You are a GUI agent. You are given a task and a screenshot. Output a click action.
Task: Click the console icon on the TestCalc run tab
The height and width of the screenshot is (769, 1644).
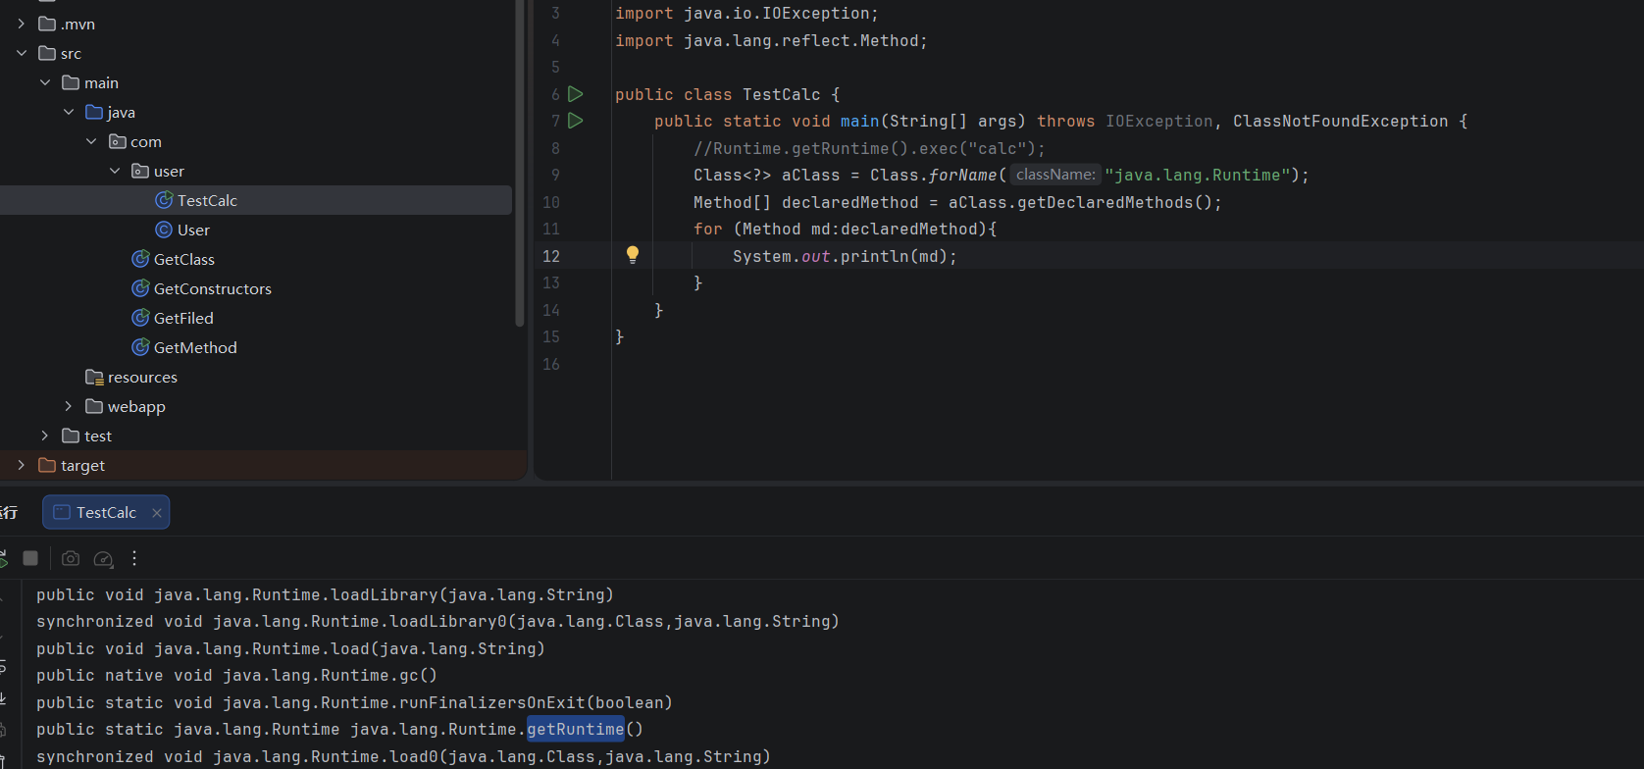click(62, 512)
